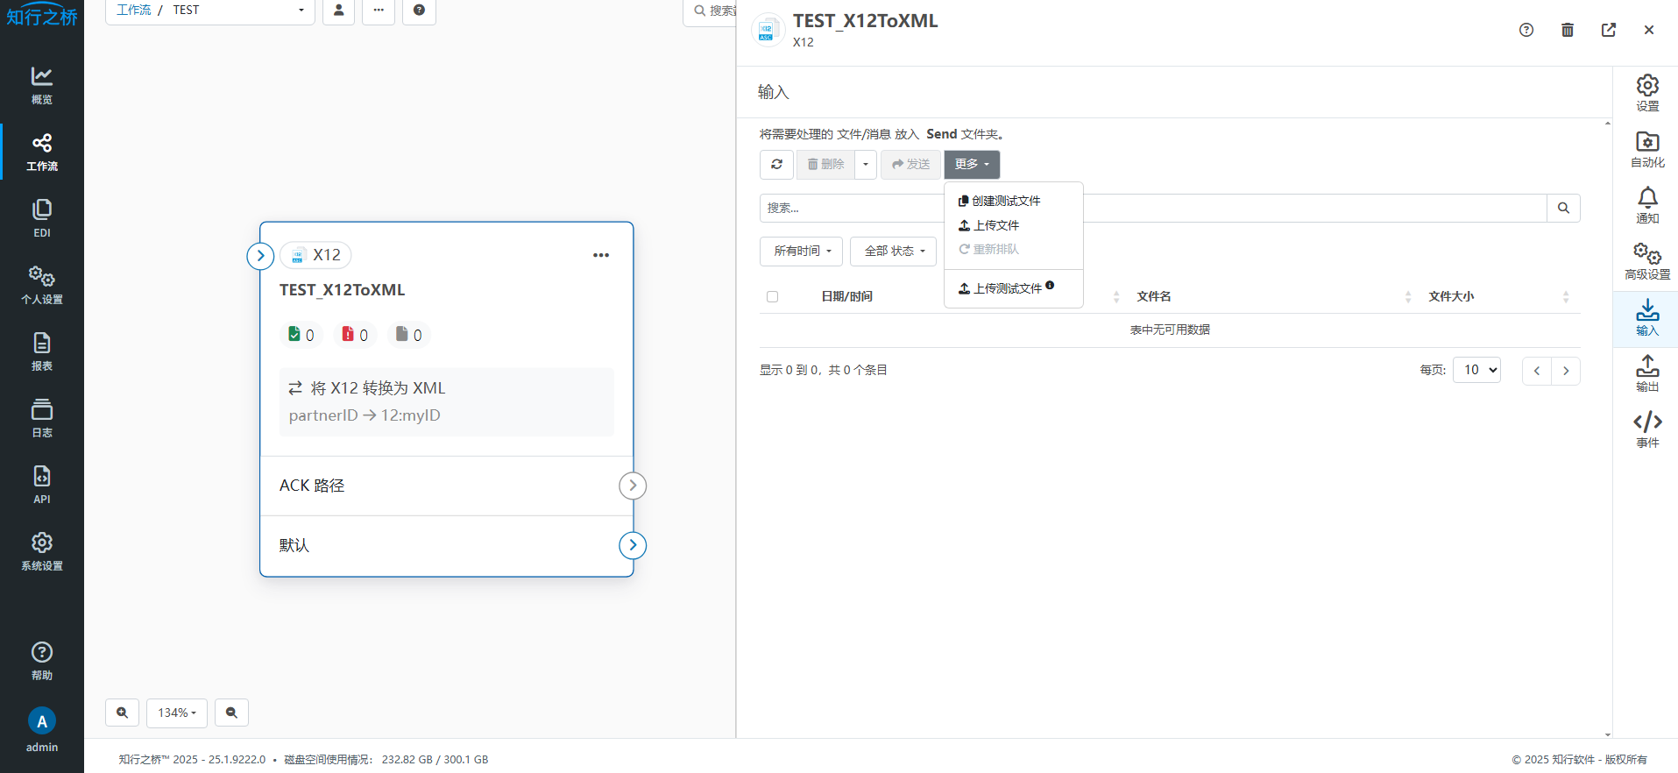Switch to the 输出 output panel

pyautogui.click(x=1646, y=373)
